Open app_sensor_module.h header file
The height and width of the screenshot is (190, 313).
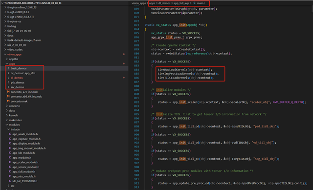26,167
